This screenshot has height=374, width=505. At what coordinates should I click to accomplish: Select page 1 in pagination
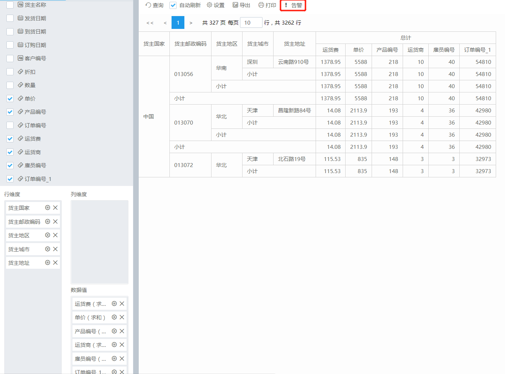tap(178, 22)
